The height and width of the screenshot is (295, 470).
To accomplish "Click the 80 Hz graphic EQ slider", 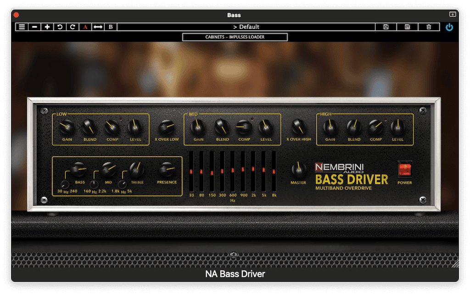I will pyautogui.click(x=201, y=172).
